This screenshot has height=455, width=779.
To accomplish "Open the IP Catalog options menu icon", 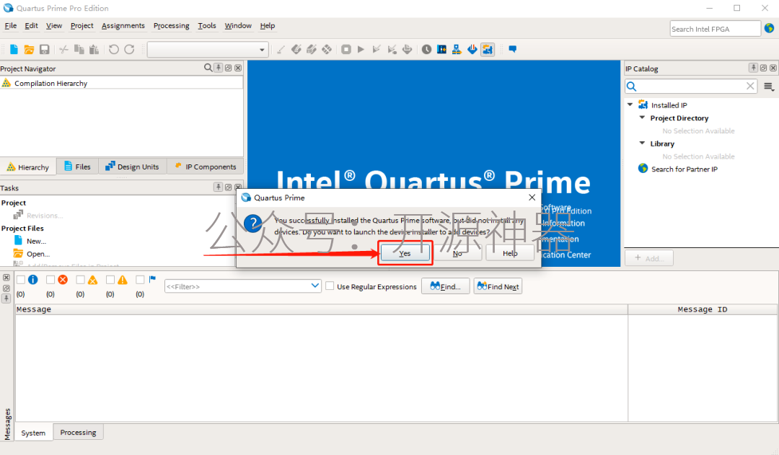I will point(769,87).
